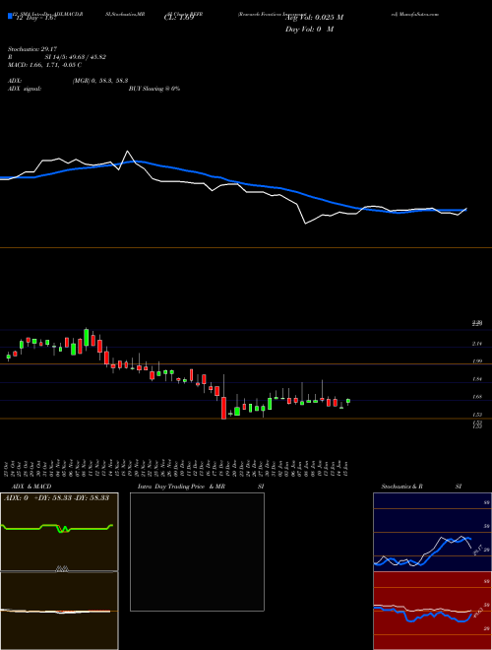The image size is (492, 650).
Task: Click the 1.84 price axis label
Action: coord(477,379)
